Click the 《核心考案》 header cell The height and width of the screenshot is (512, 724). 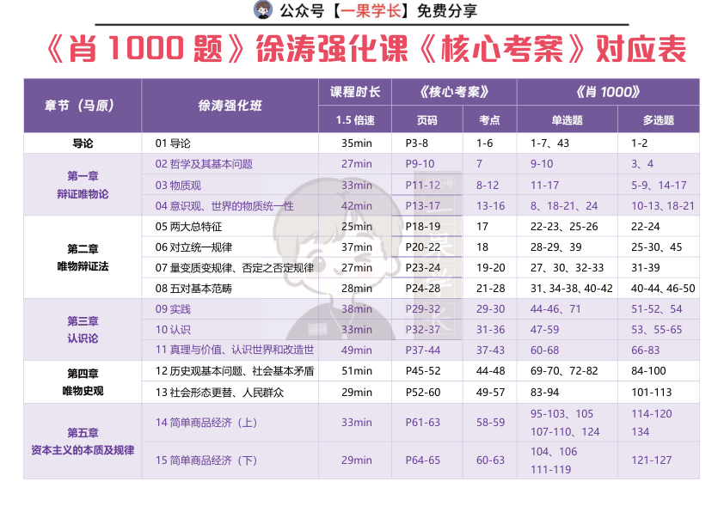pos(454,92)
